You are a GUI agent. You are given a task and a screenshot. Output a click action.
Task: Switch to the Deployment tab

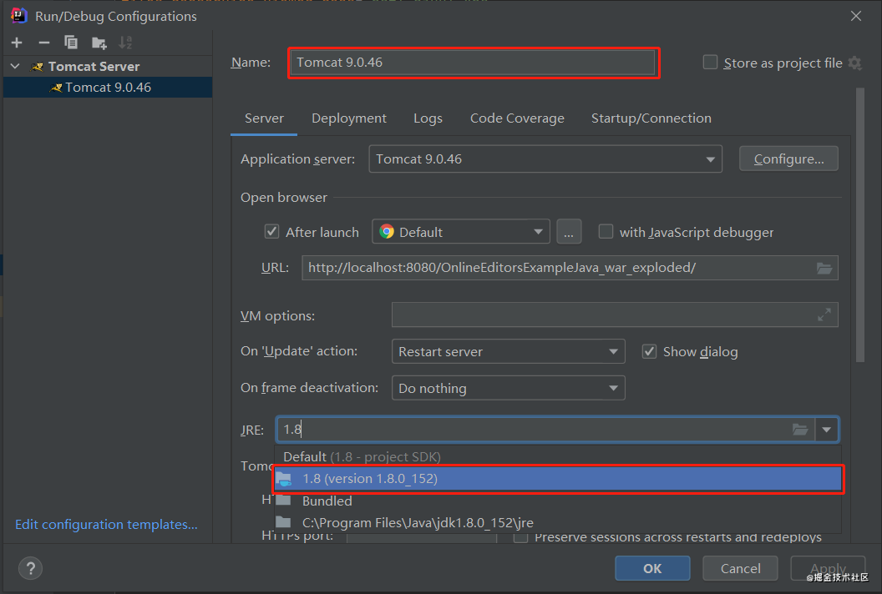(x=349, y=118)
